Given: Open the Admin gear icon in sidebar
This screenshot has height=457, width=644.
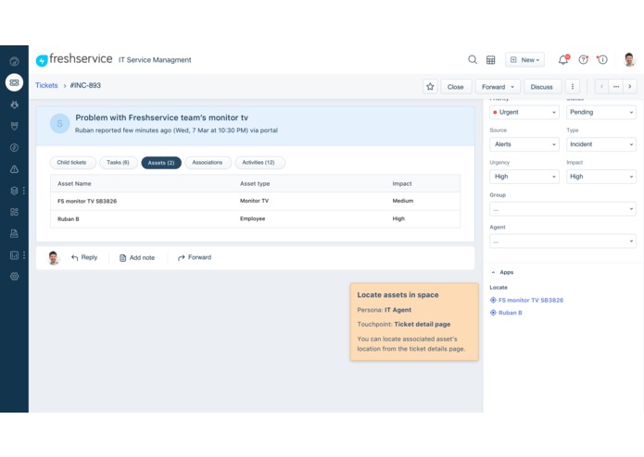Looking at the screenshot, I should (14, 277).
